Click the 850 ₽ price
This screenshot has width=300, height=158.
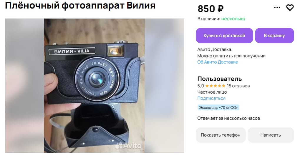tap(211, 9)
